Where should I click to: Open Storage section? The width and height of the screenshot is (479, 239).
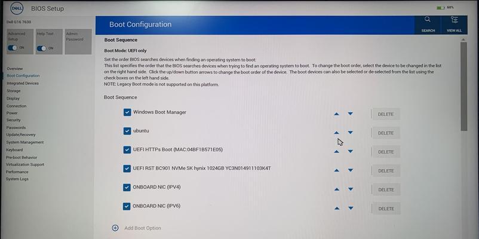(14, 91)
